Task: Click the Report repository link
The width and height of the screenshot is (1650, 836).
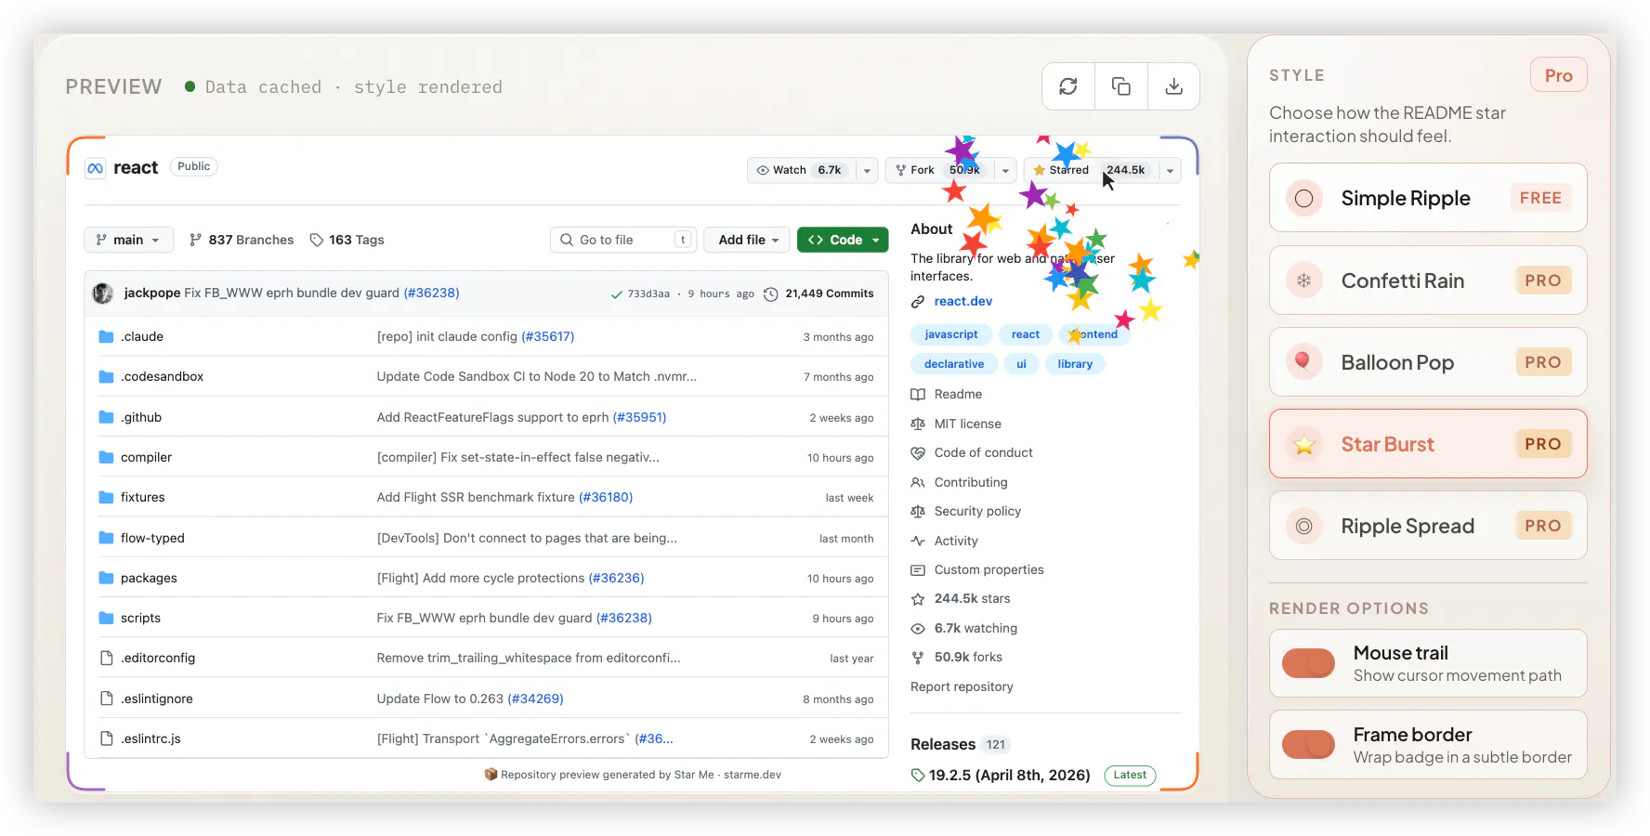Action: pyautogui.click(x=962, y=686)
